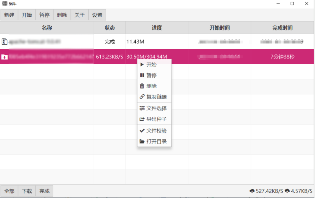Image resolution: width=315 pixels, height=198 pixels.
Task: Click the 关于 toolbar button
Action: point(80,15)
